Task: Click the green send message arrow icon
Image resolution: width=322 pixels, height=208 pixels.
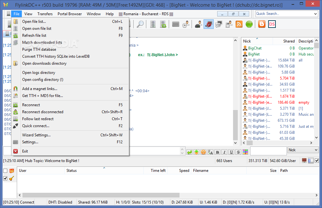Action: click(x=190, y=152)
